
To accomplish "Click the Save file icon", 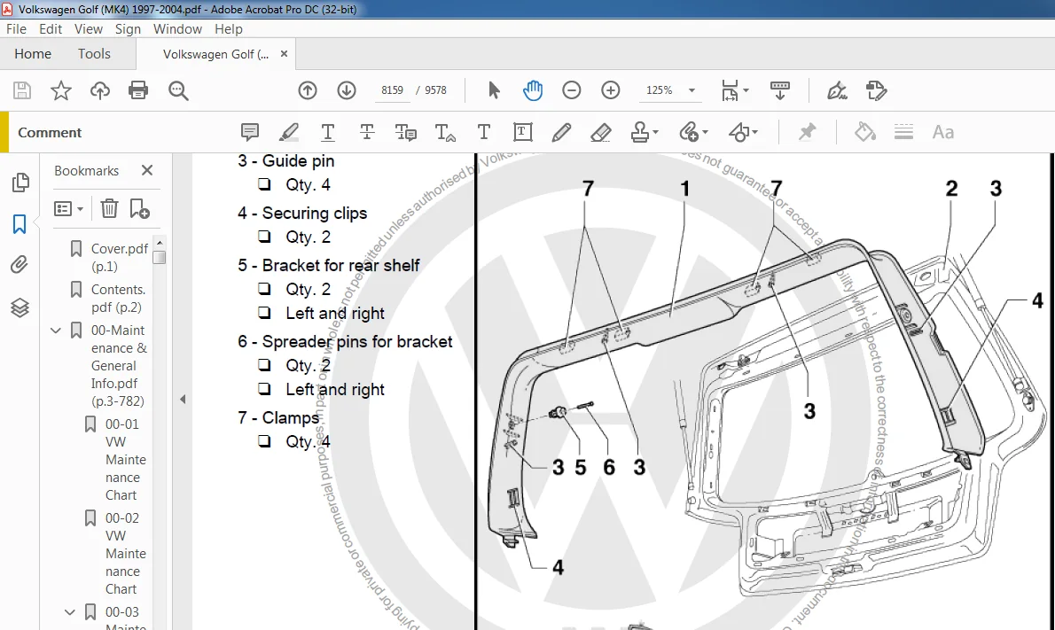I will [22, 90].
